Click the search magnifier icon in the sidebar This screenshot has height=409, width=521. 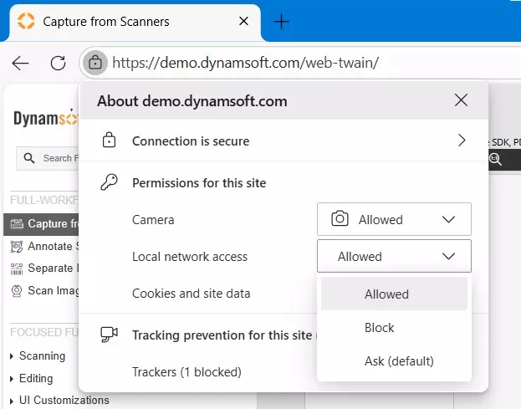(x=29, y=158)
